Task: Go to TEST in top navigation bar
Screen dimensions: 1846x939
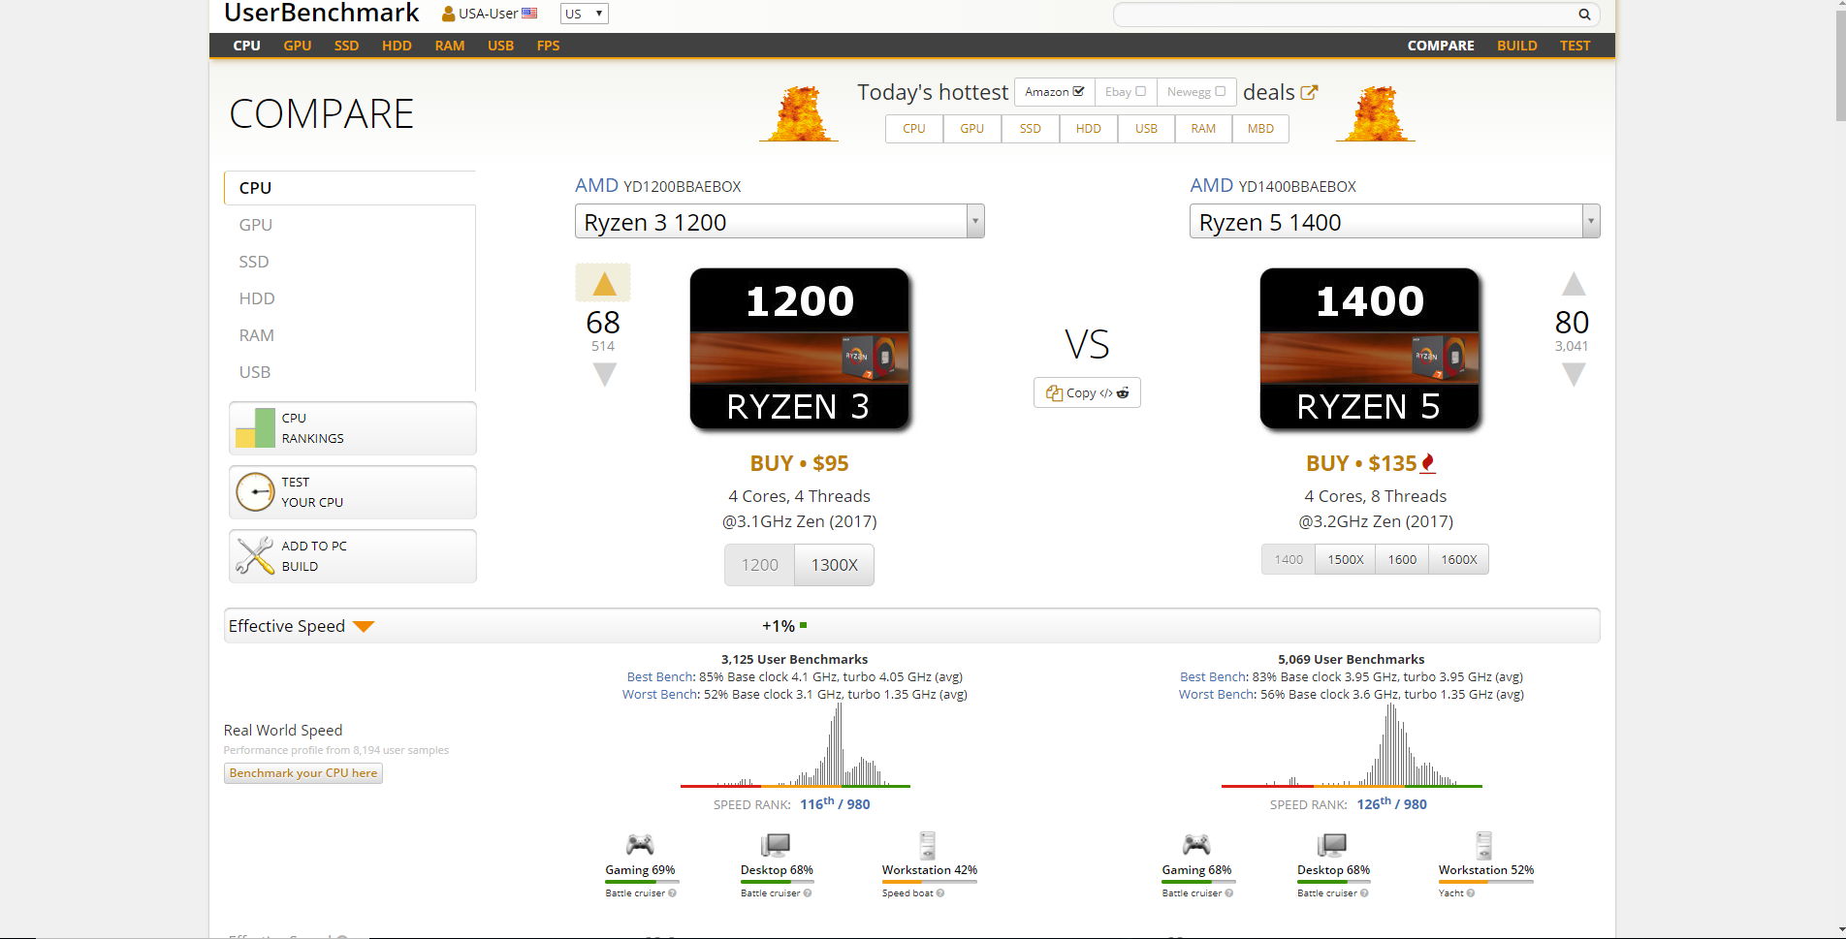Action: (x=1575, y=46)
